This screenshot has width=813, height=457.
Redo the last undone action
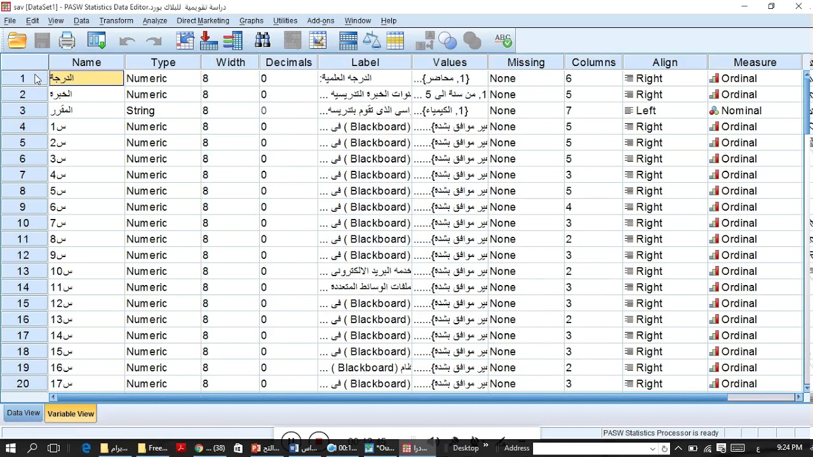(x=154, y=41)
